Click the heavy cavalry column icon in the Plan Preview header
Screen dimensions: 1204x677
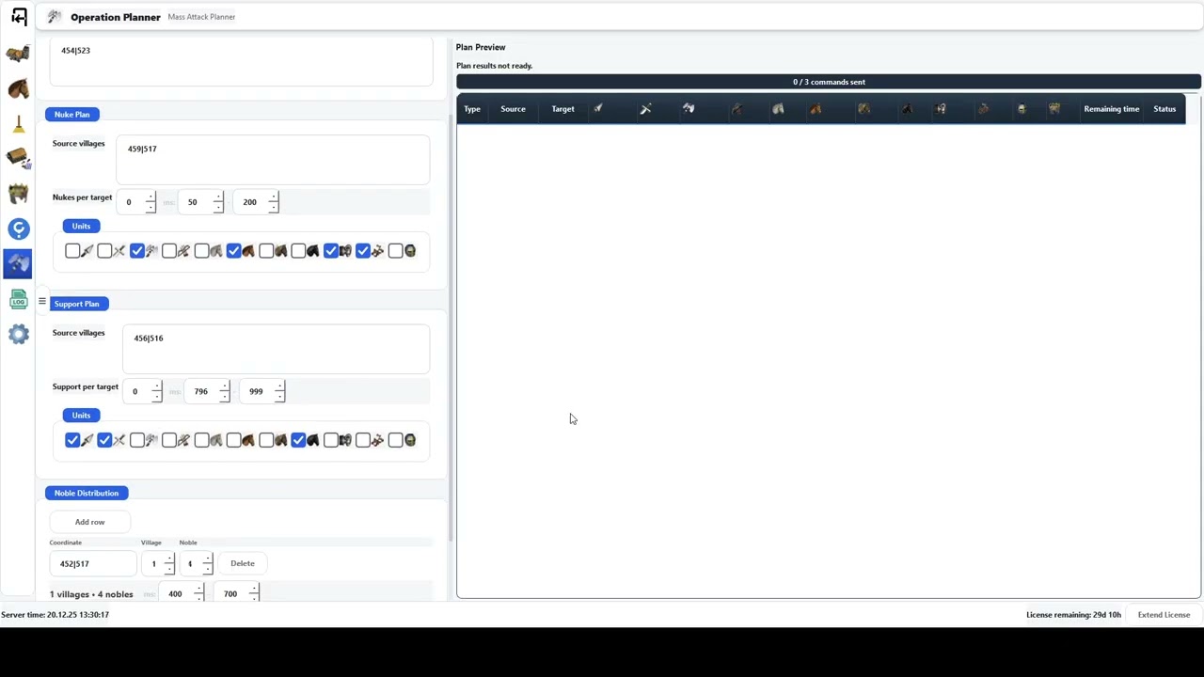click(x=907, y=109)
